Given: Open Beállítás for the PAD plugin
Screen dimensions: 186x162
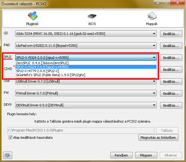Looking at the screenshot, I should [x=171, y=46].
